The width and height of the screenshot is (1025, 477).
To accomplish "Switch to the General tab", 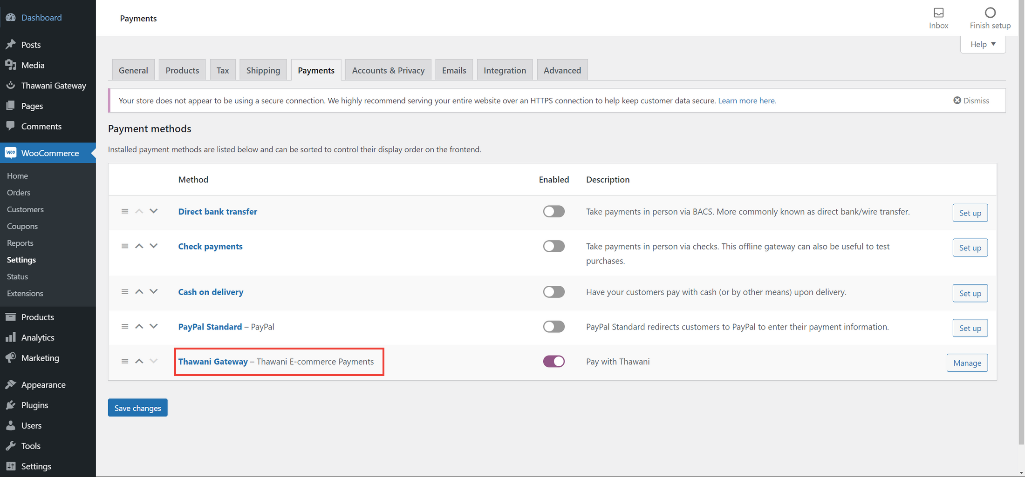I will [x=133, y=70].
